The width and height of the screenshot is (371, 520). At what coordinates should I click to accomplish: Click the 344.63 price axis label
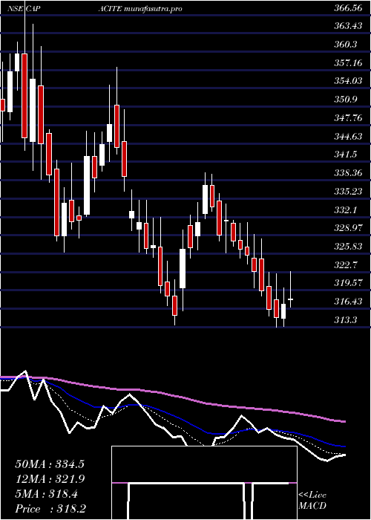click(x=348, y=136)
